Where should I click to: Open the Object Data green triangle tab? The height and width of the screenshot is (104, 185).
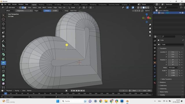[155, 79]
